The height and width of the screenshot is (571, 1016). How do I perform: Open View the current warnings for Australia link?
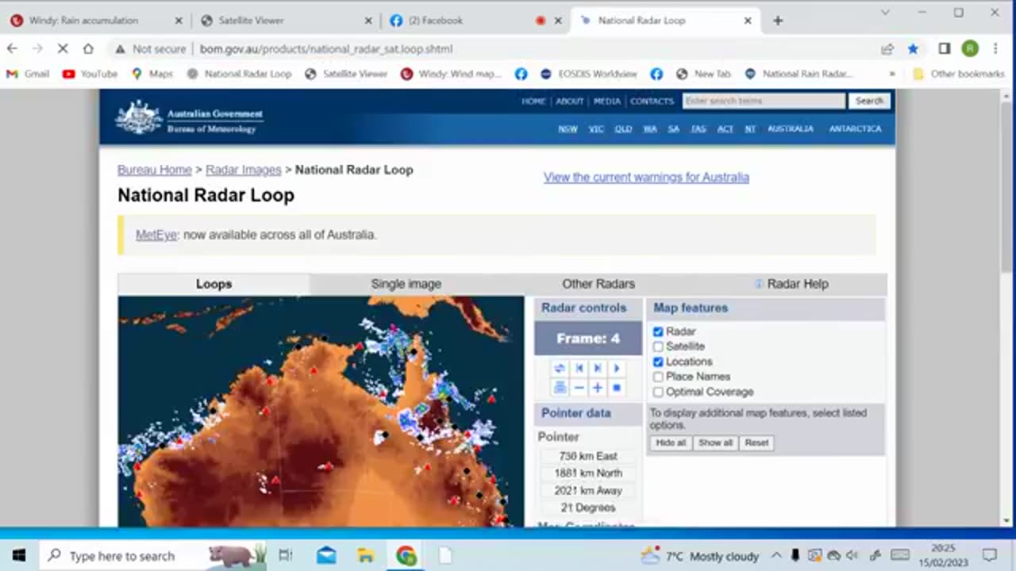click(x=646, y=177)
